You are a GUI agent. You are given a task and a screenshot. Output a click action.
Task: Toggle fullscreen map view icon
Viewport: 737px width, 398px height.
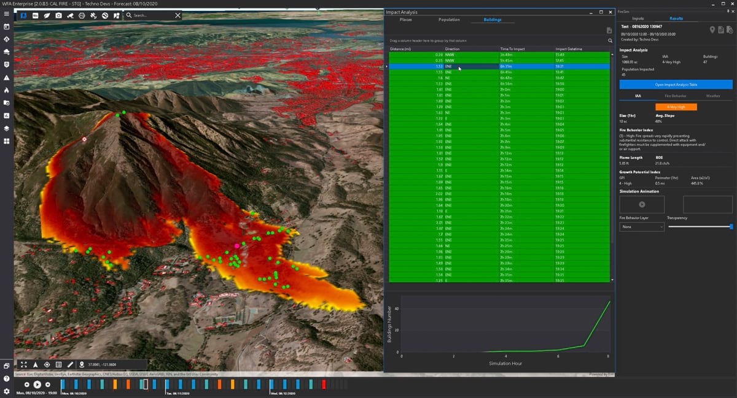tap(24, 365)
